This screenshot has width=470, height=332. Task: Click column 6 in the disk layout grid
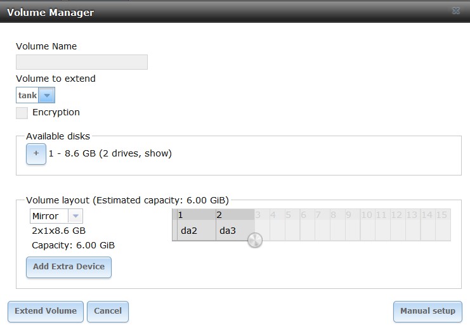coord(304,215)
